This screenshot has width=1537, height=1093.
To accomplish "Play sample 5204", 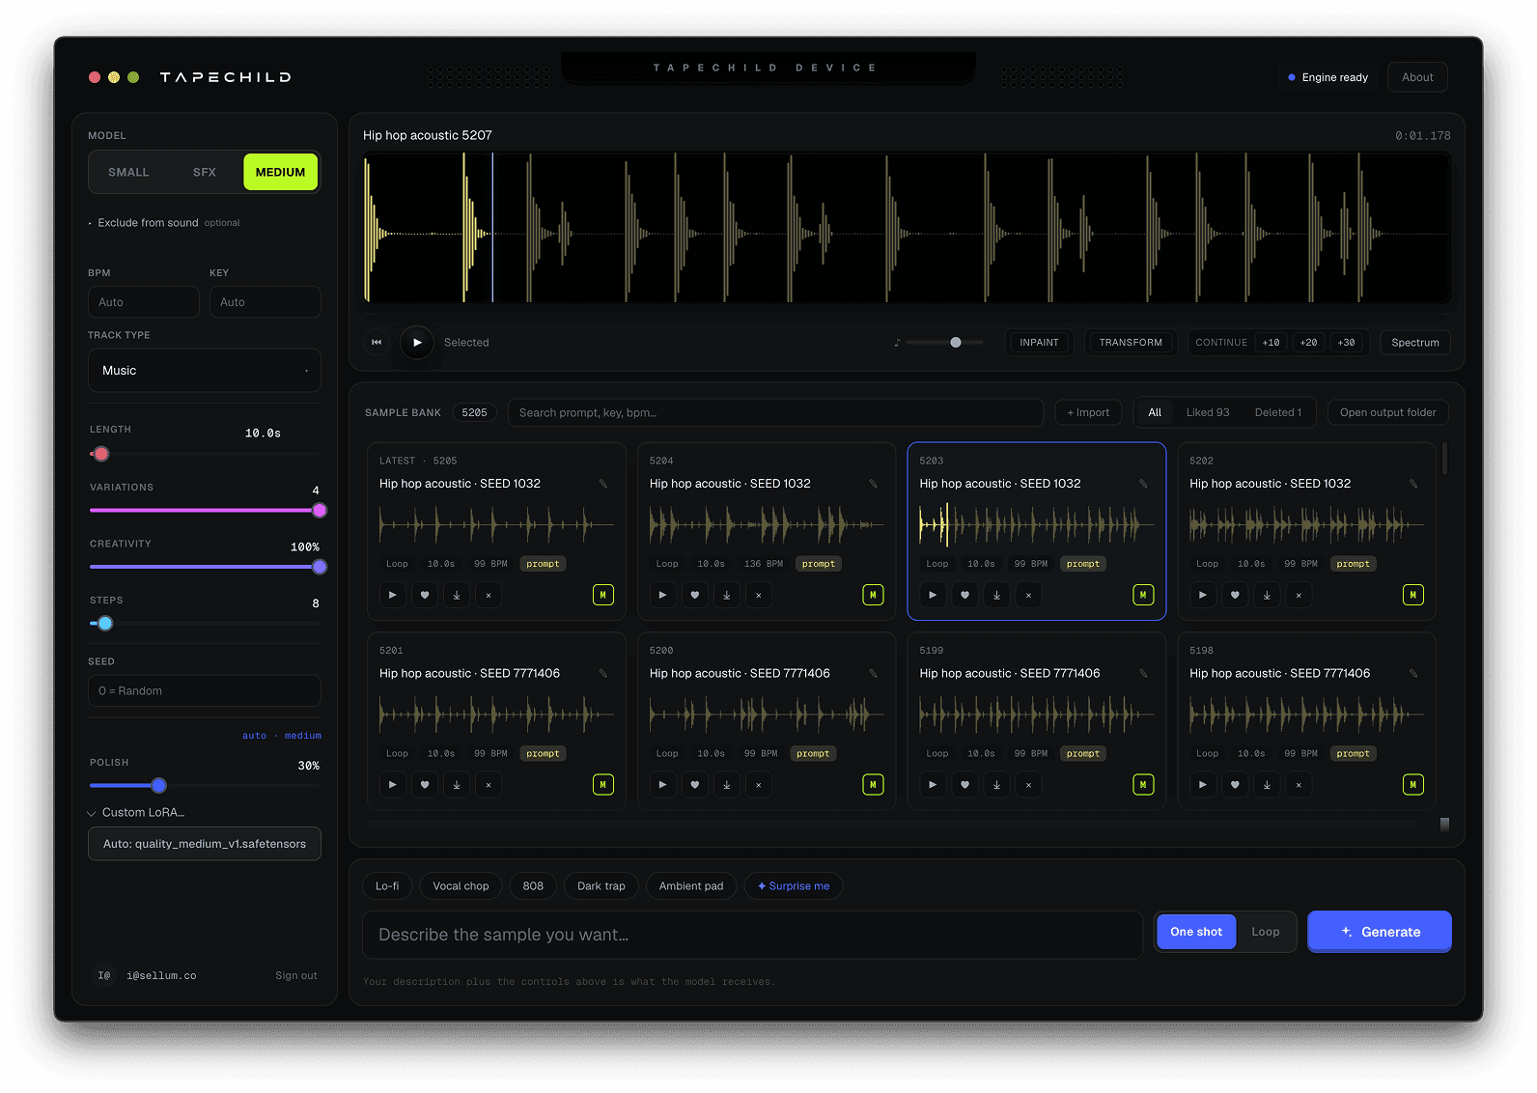I will coord(662,595).
